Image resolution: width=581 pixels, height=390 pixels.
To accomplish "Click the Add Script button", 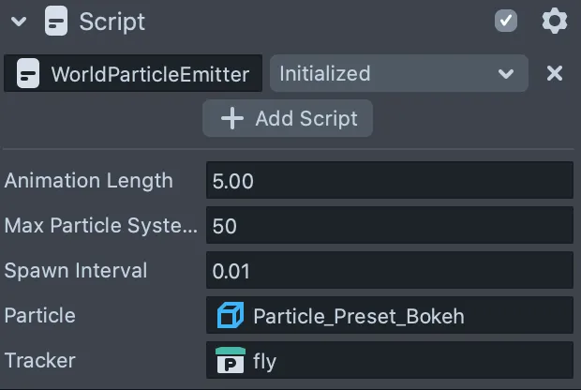I will pyautogui.click(x=288, y=118).
